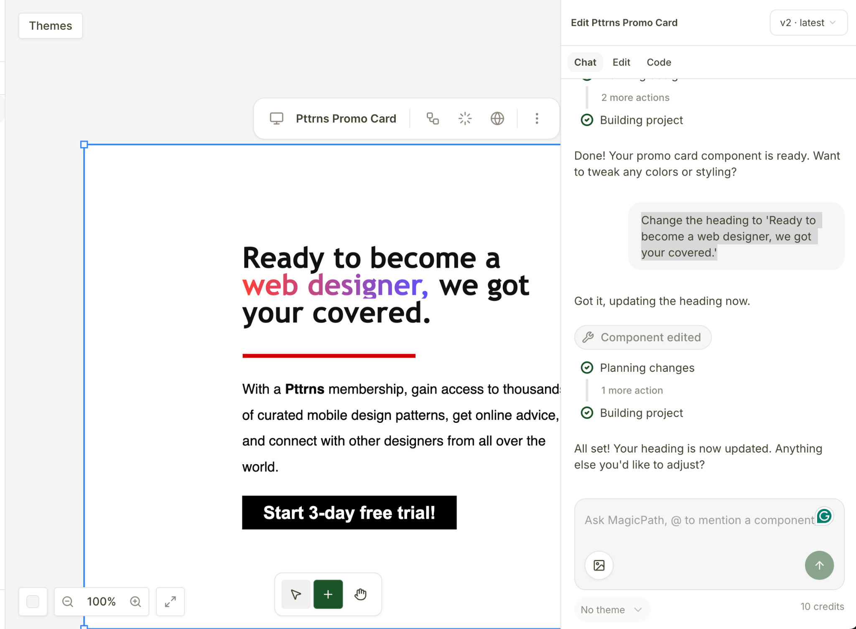Click the components link icon in toolbar

[433, 119]
